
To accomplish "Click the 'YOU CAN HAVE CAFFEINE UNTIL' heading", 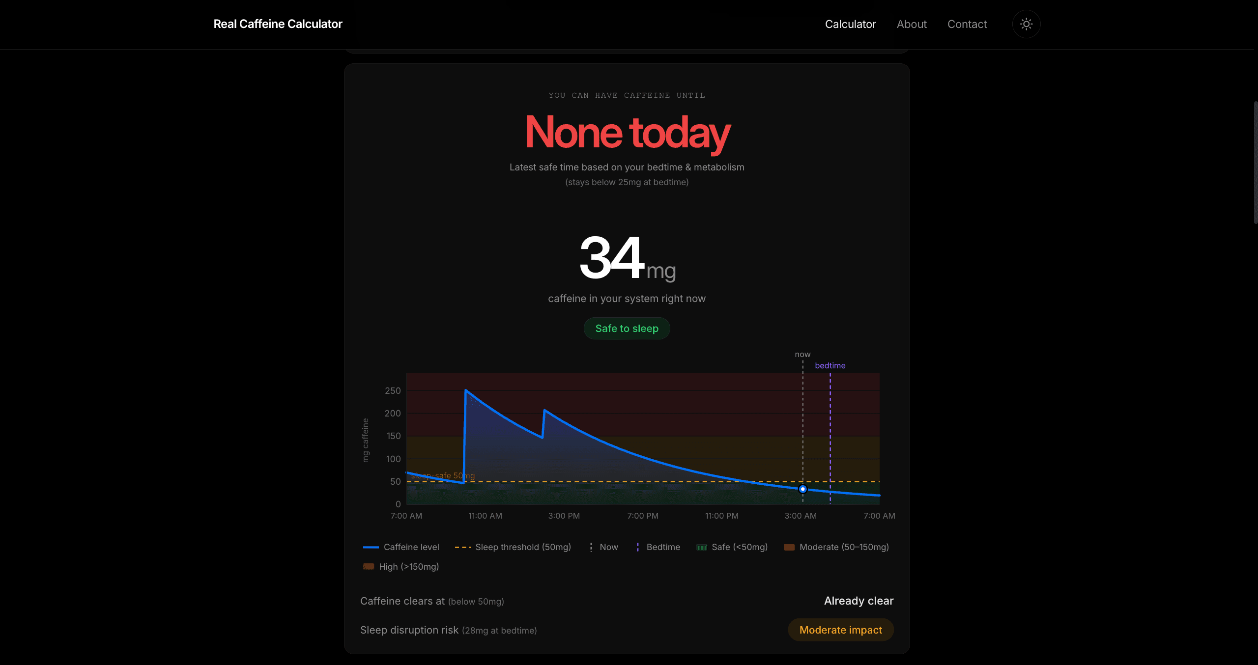I will pos(627,95).
